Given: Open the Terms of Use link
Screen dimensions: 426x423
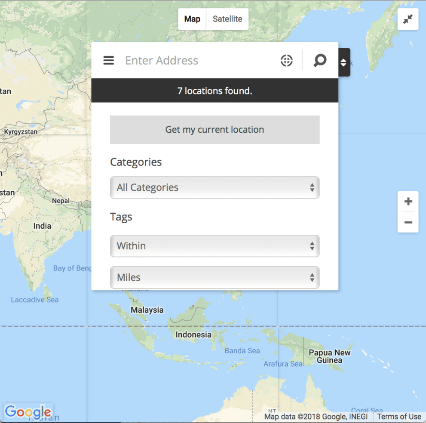Looking at the screenshot, I should [399, 417].
